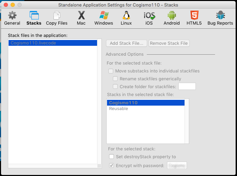Open the Bug Reports pane
This screenshot has width=237, height=176.
(x=220, y=18)
